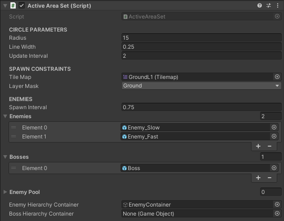The height and width of the screenshot is (221, 284).
Task: Click the Layer Mask property label
Action: coord(24,86)
